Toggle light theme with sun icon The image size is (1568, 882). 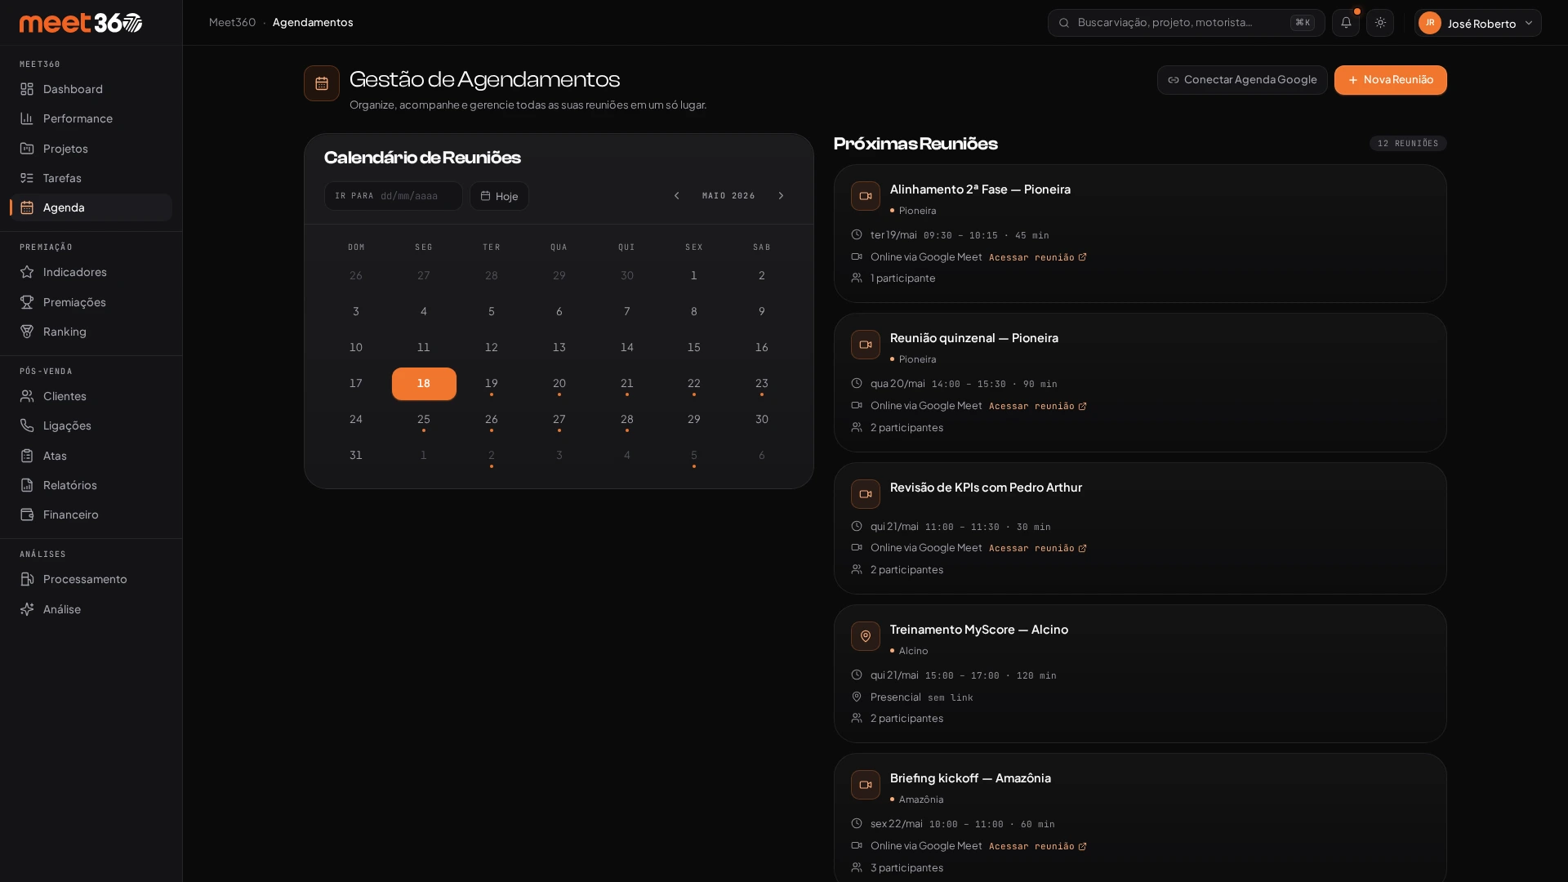click(1380, 23)
